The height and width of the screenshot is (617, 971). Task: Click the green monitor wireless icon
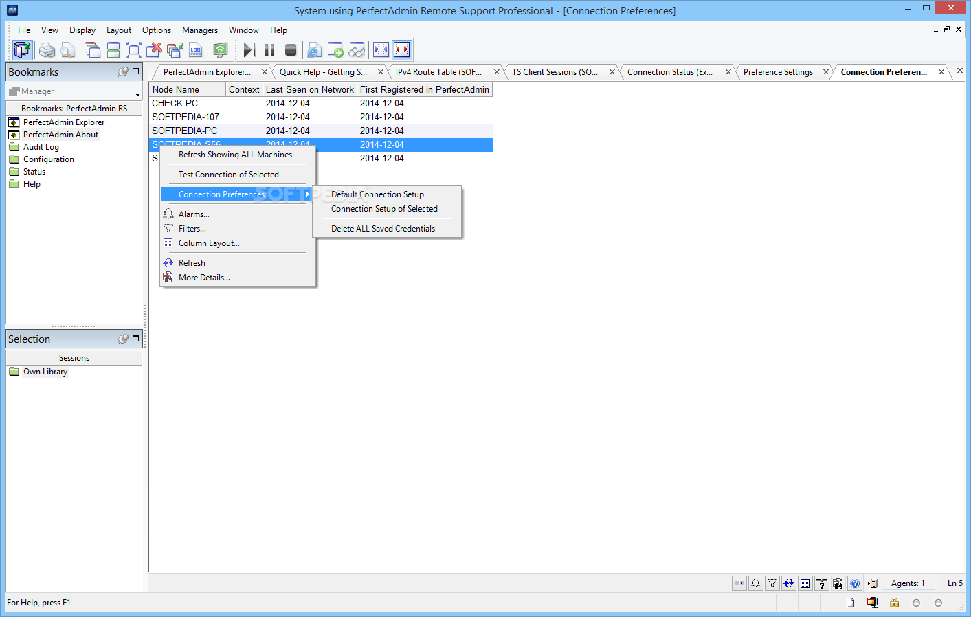point(220,50)
